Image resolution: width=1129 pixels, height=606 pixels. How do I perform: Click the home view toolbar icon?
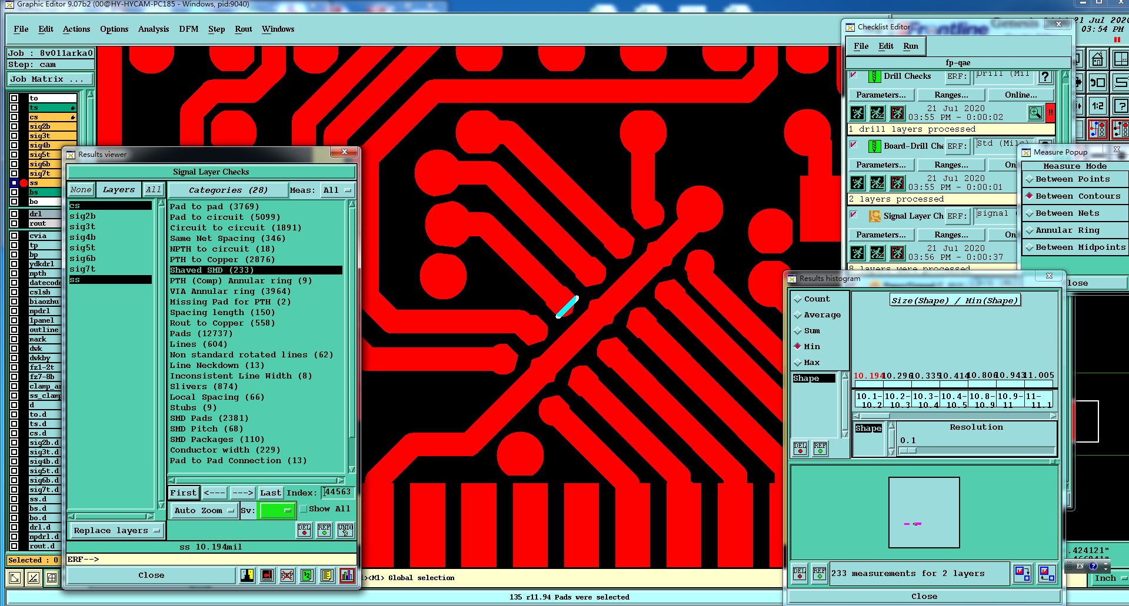point(1098,59)
